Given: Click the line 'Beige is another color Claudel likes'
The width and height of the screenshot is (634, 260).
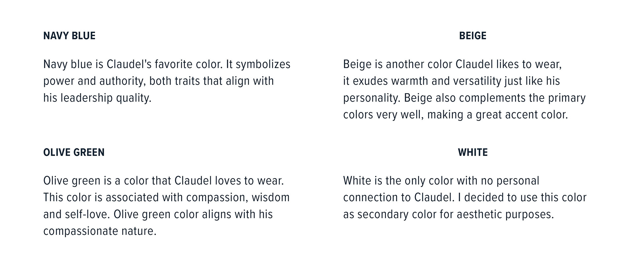Looking at the screenshot, I should point(431,64).
